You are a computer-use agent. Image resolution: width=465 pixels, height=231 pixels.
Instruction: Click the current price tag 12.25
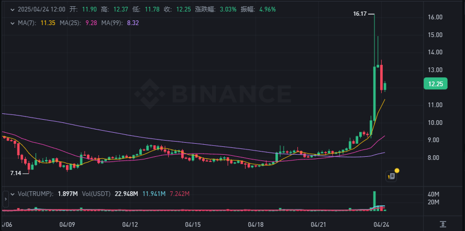tap(435, 84)
